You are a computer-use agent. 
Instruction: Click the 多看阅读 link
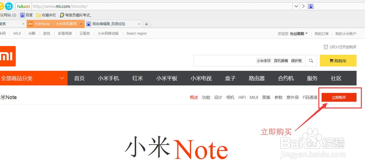coord(65,34)
